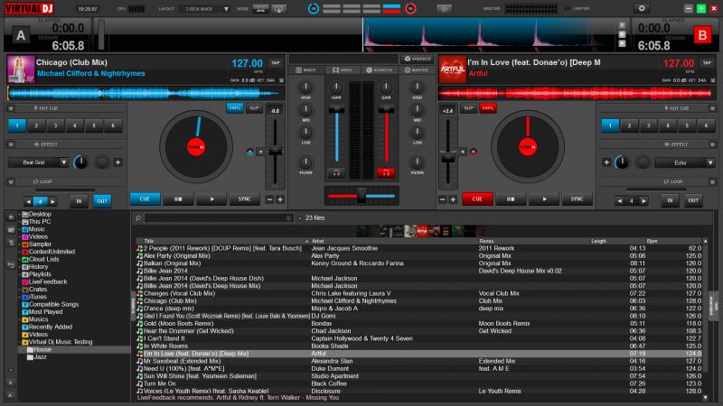
Task: Collapse HOT CUE section on deck A
Action: 11,108
